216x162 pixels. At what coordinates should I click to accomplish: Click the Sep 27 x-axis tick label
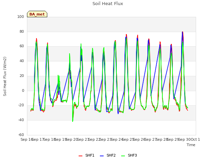151,139
